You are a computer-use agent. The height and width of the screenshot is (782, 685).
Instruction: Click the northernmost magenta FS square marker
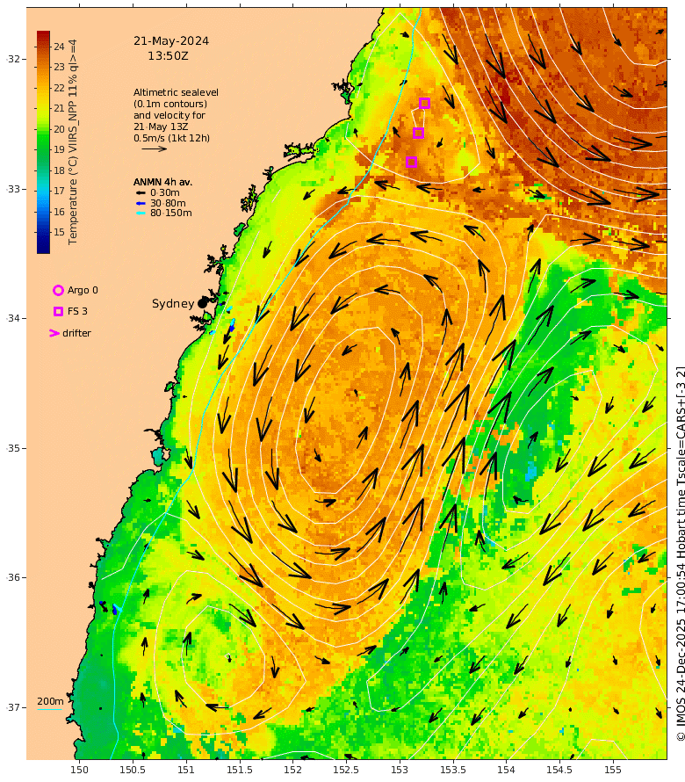pyautogui.click(x=424, y=103)
